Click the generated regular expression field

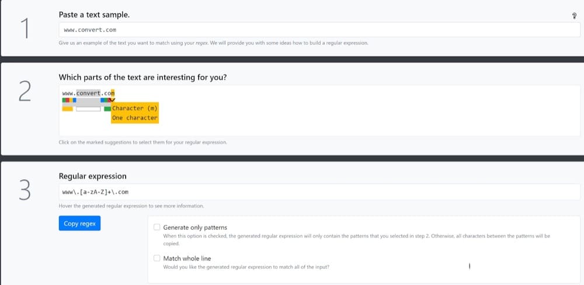coord(319,192)
